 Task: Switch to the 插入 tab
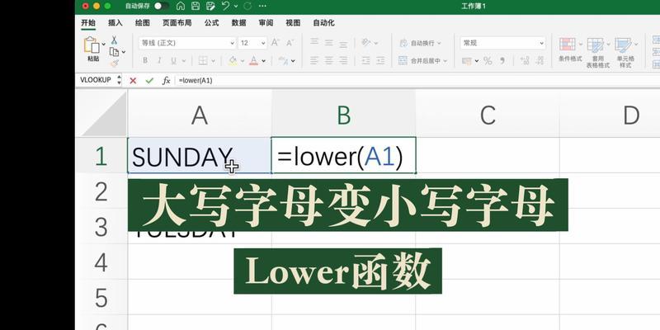click(x=115, y=23)
